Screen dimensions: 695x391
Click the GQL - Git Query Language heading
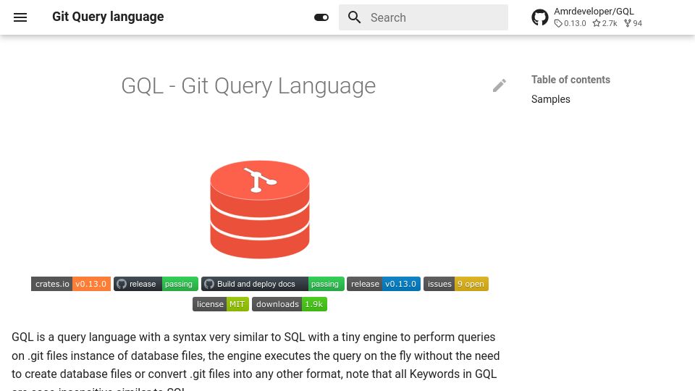248,86
